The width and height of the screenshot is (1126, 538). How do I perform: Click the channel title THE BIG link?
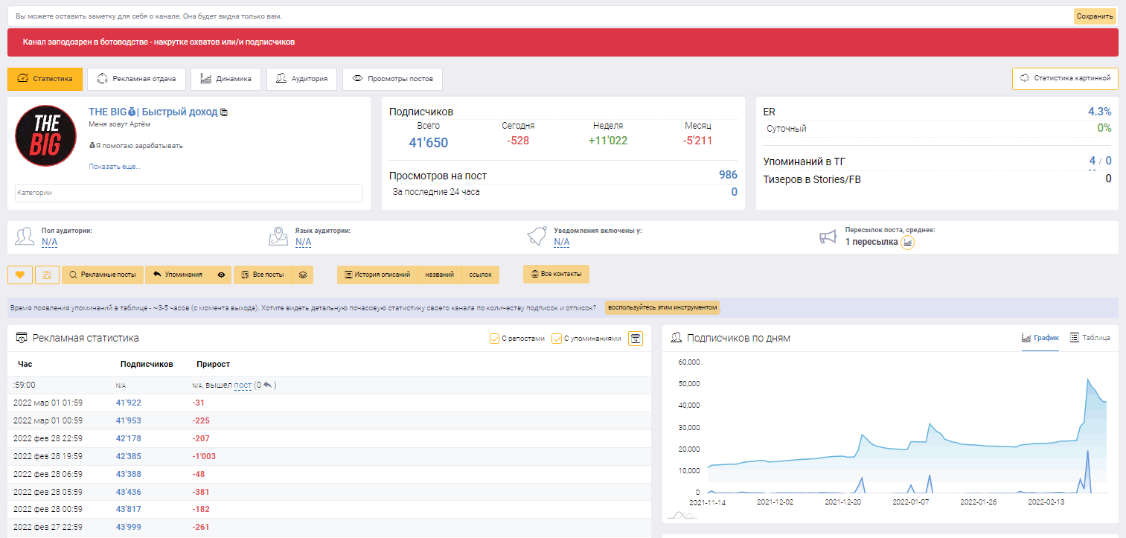(x=153, y=112)
